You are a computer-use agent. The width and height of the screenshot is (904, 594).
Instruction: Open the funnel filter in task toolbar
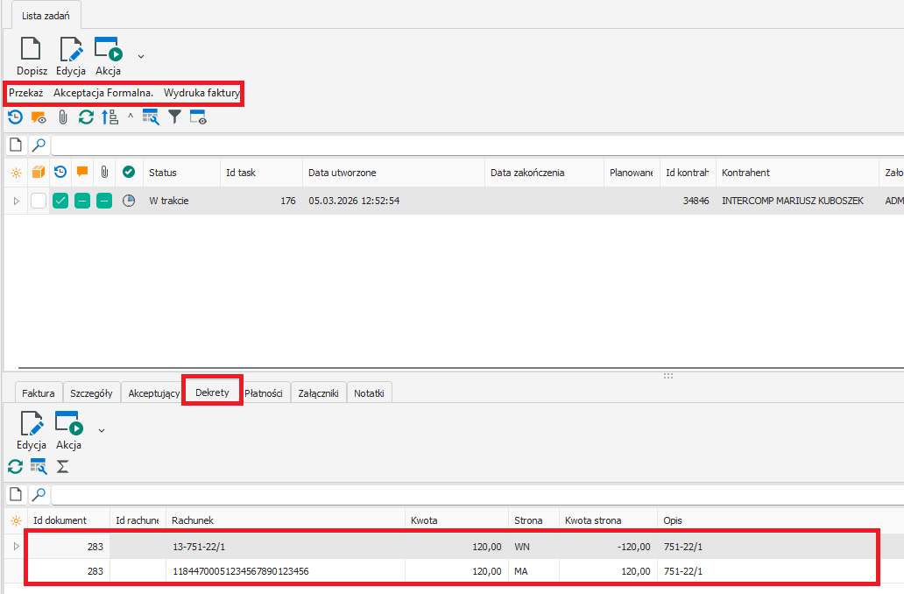175,117
